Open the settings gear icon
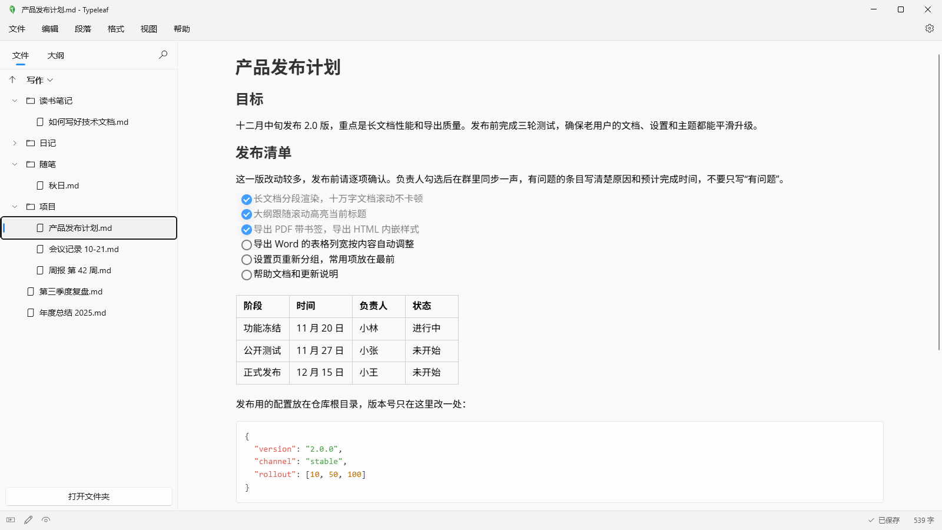The image size is (942, 530). tap(930, 28)
